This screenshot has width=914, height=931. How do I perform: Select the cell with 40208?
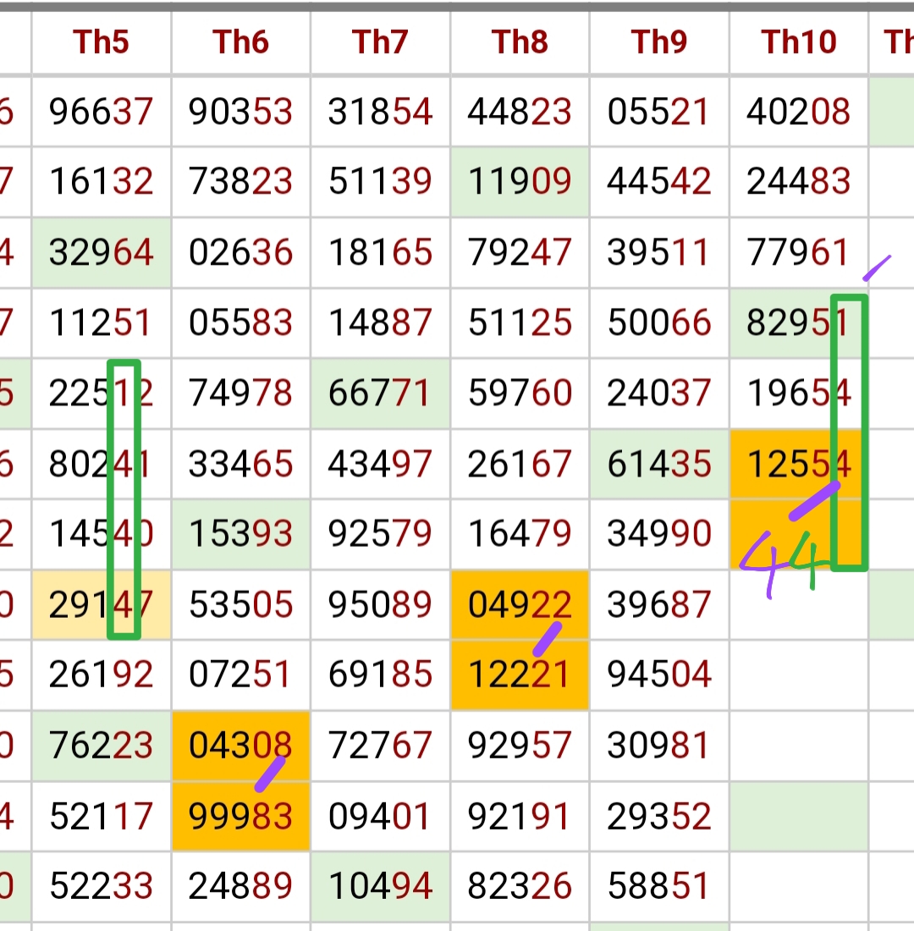click(799, 112)
